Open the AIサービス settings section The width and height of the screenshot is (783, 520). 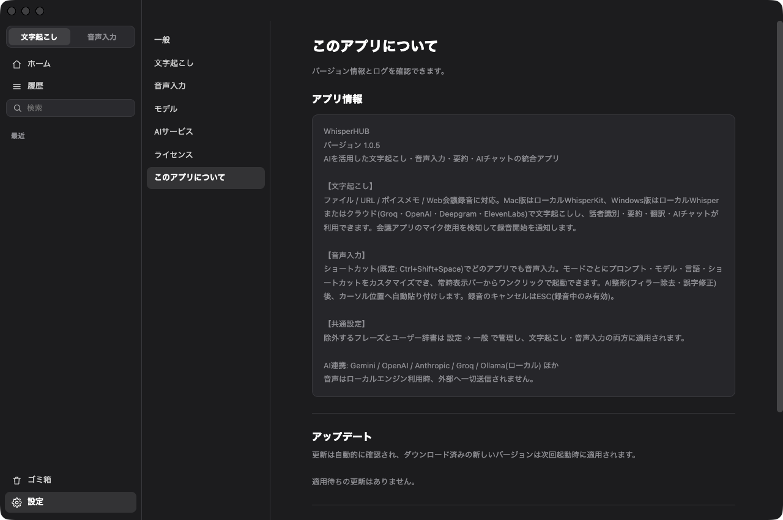point(206,132)
